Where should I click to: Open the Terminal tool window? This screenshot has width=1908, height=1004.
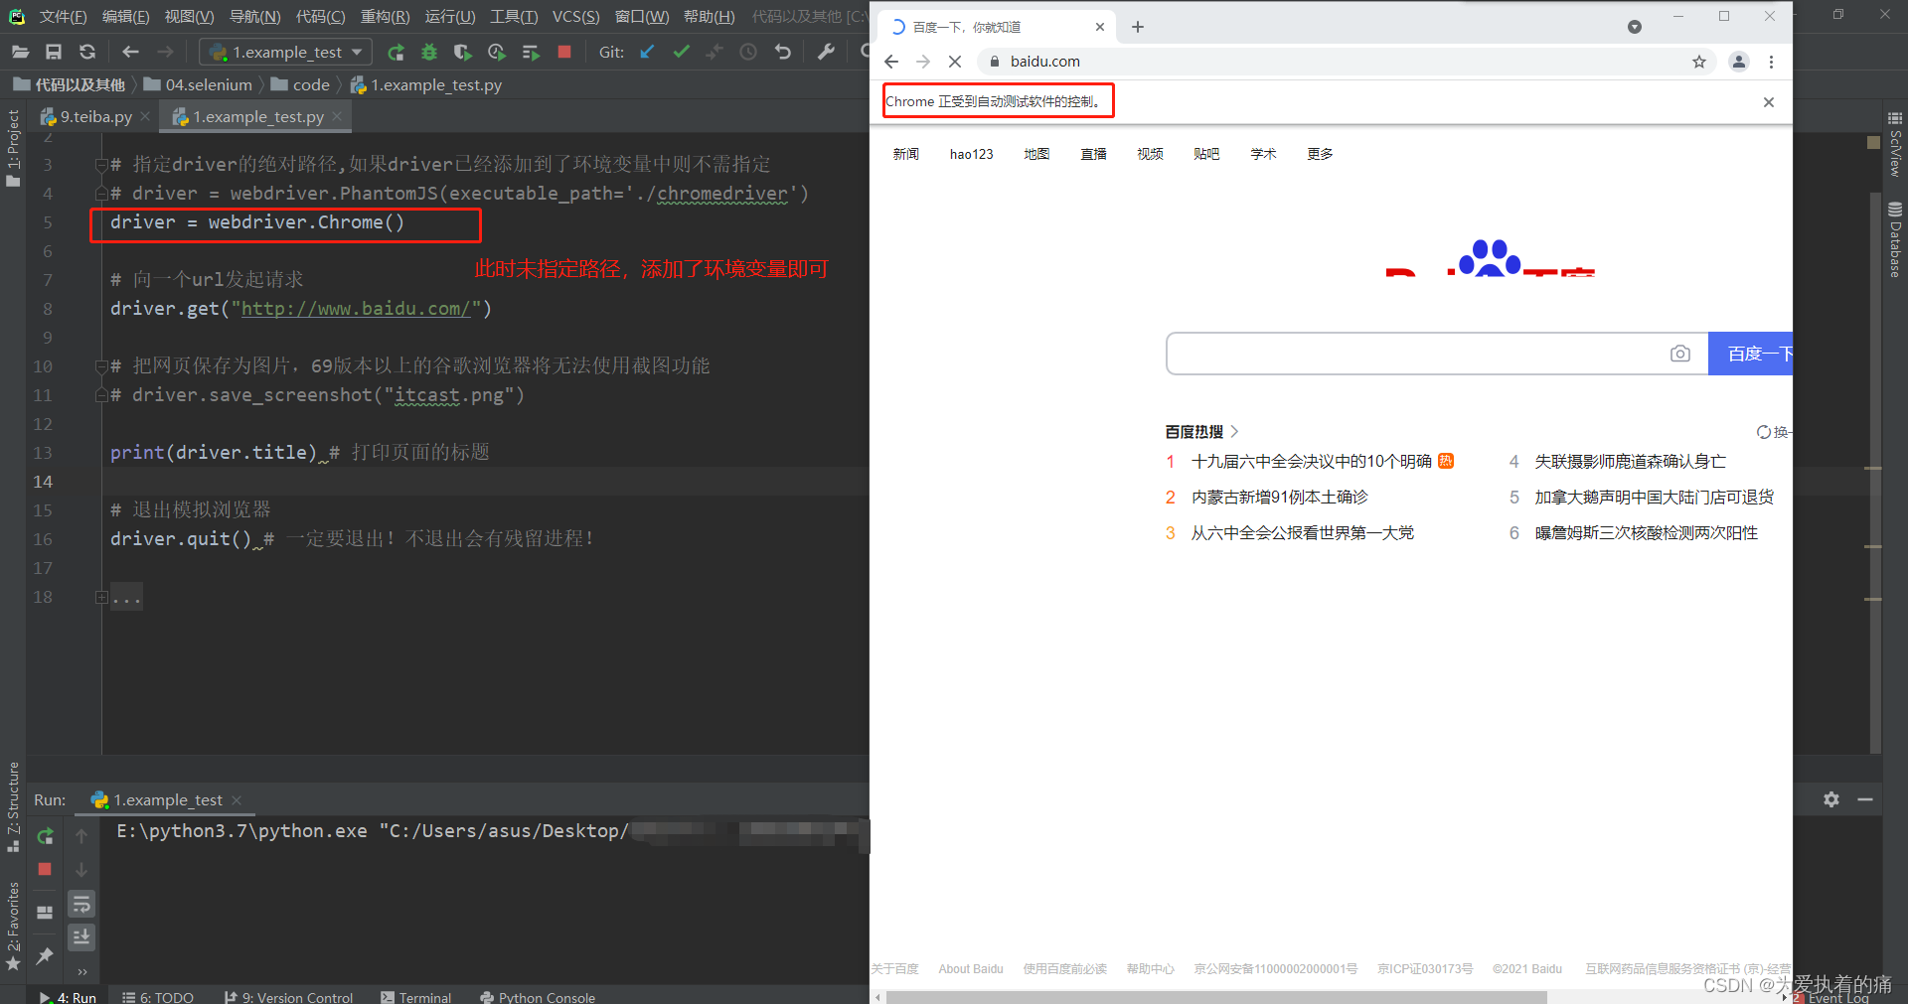416,996
